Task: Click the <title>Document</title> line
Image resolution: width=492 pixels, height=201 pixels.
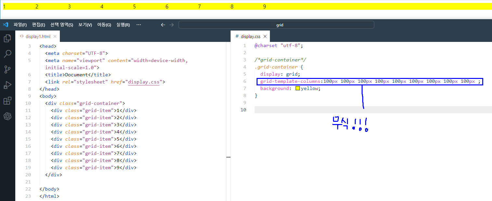Action: [x=78, y=75]
